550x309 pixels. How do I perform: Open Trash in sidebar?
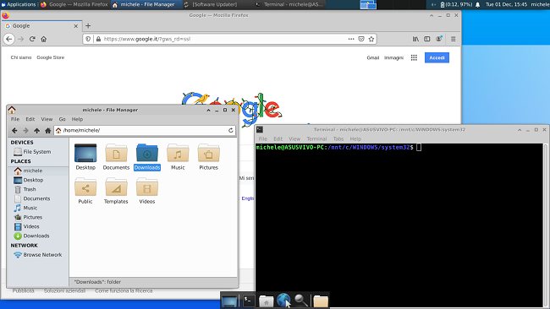tap(25, 189)
